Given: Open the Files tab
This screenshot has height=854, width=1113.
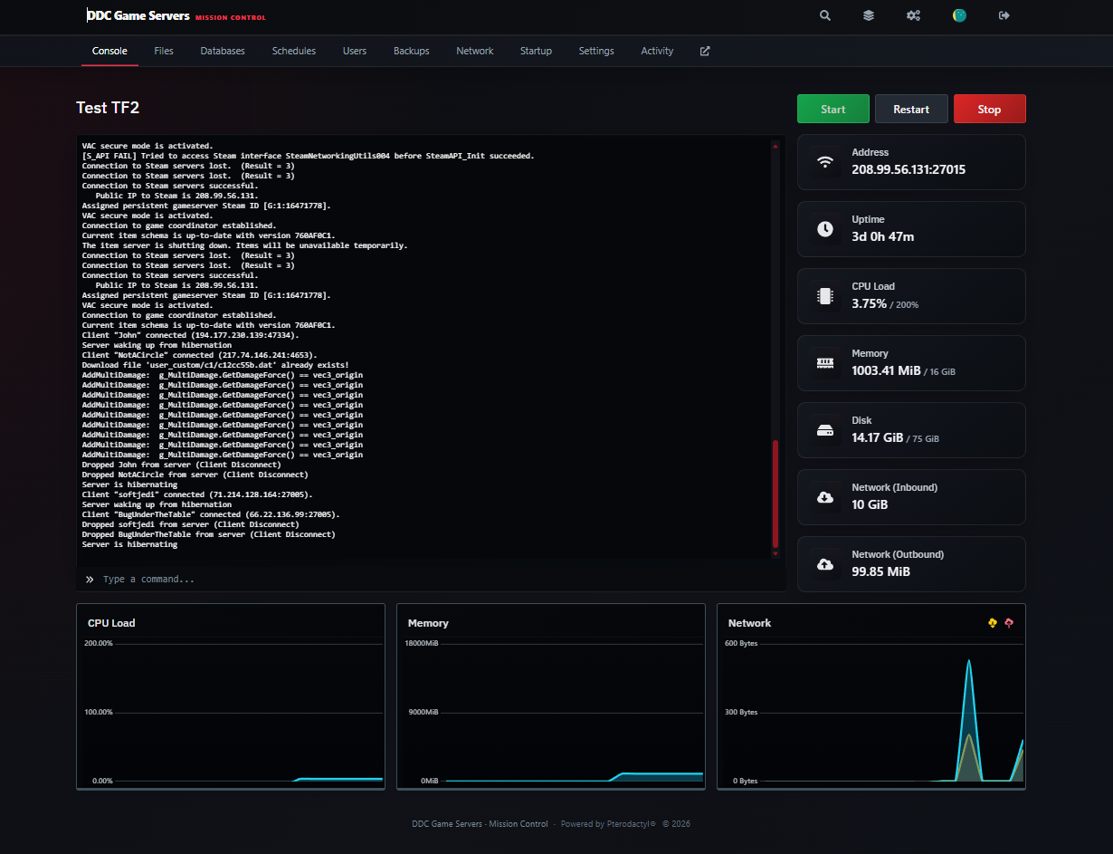Looking at the screenshot, I should click(x=164, y=51).
